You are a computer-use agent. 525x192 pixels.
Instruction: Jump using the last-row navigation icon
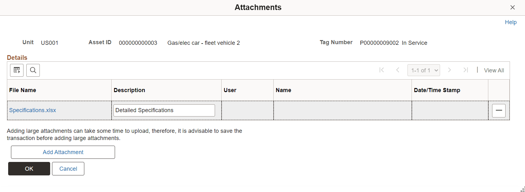466,70
